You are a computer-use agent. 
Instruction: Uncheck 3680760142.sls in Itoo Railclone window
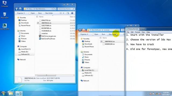(x=38, y=23)
